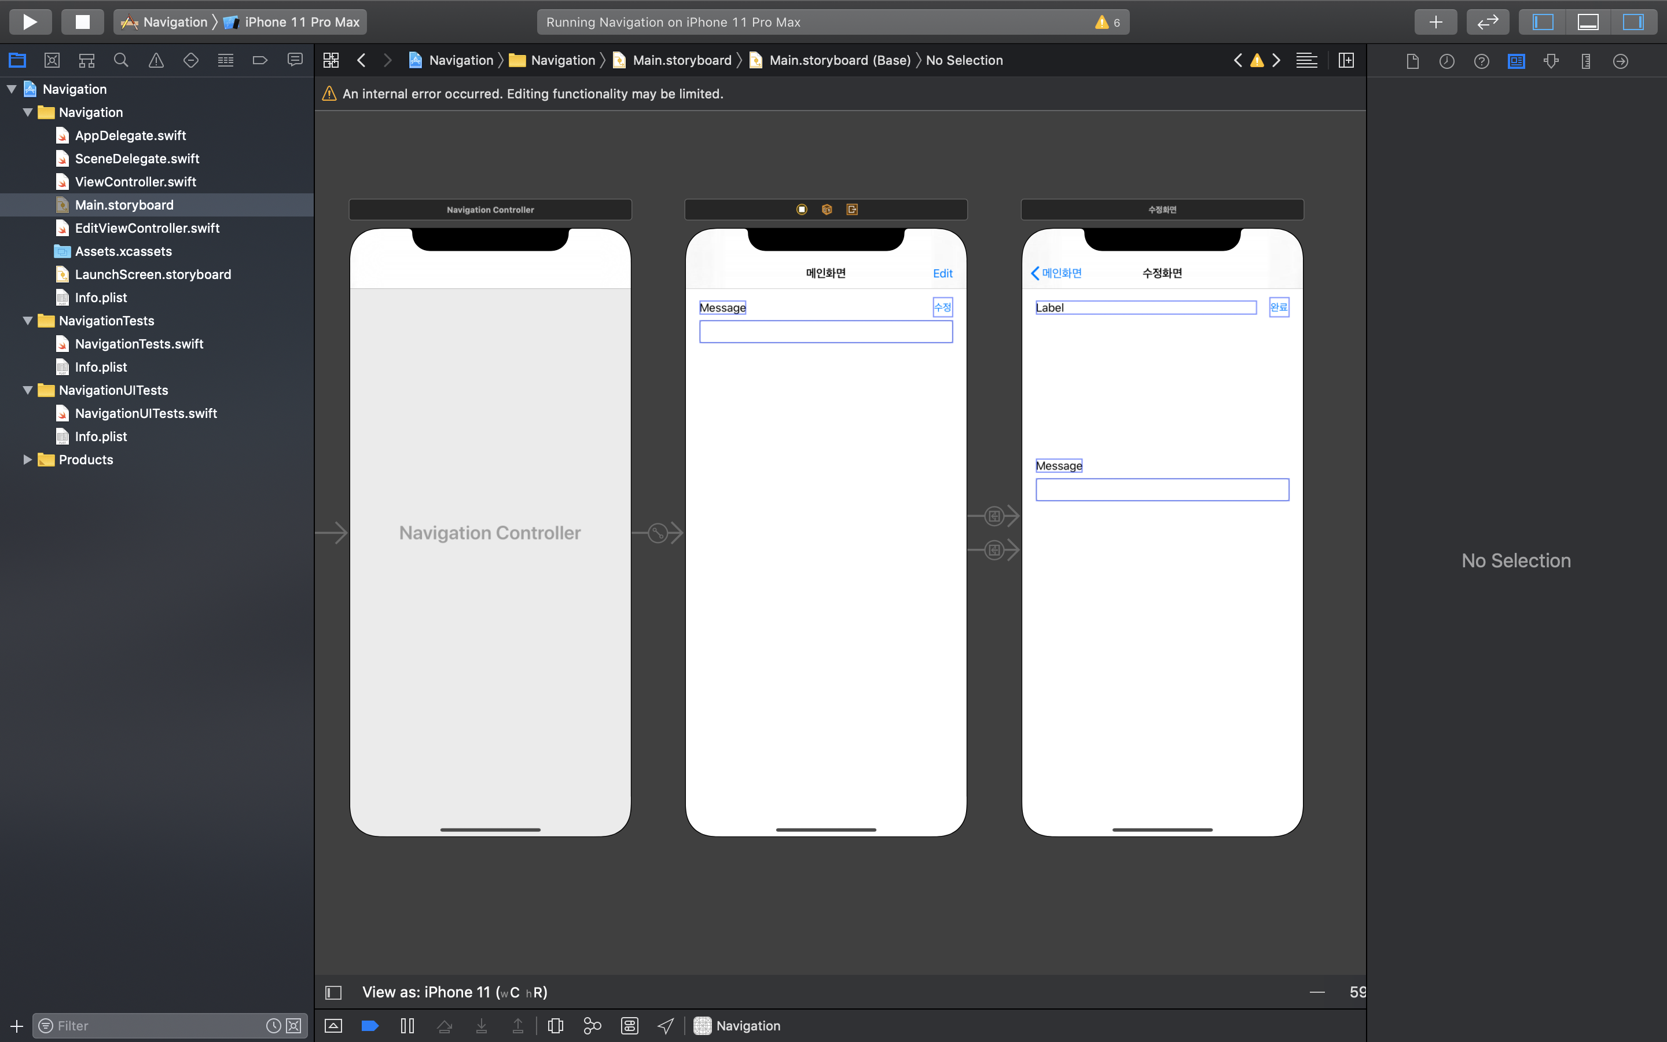
Task: Toggle the Debug area panel
Action: [1588, 22]
